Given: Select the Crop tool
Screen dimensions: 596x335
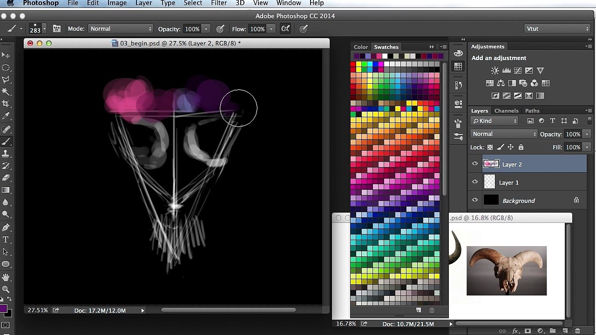Looking at the screenshot, I should pos(6,104).
